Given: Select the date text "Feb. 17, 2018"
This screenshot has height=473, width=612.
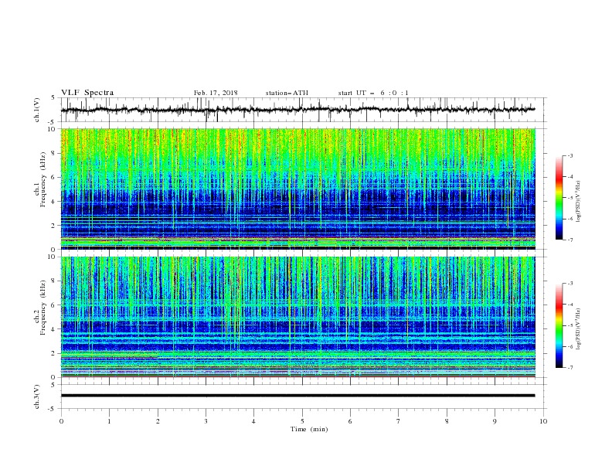Looking at the screenshot, I should (216, 93).
